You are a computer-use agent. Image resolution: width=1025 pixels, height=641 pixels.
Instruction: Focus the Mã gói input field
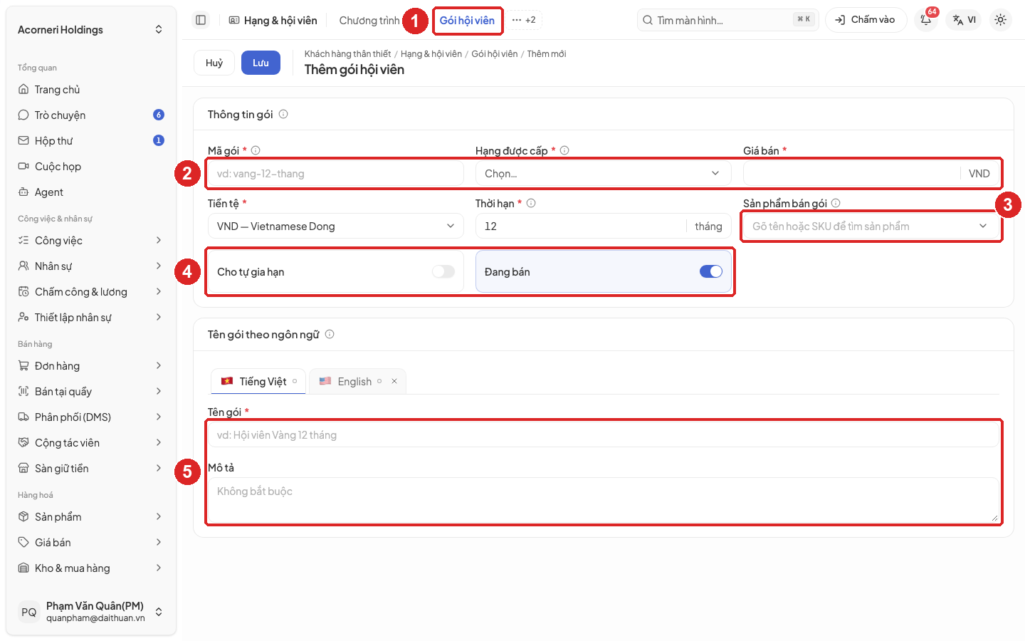335,174
